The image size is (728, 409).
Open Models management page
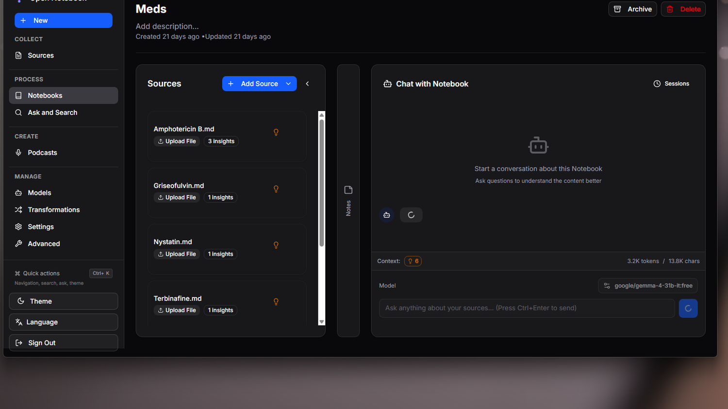click(64, 193)
